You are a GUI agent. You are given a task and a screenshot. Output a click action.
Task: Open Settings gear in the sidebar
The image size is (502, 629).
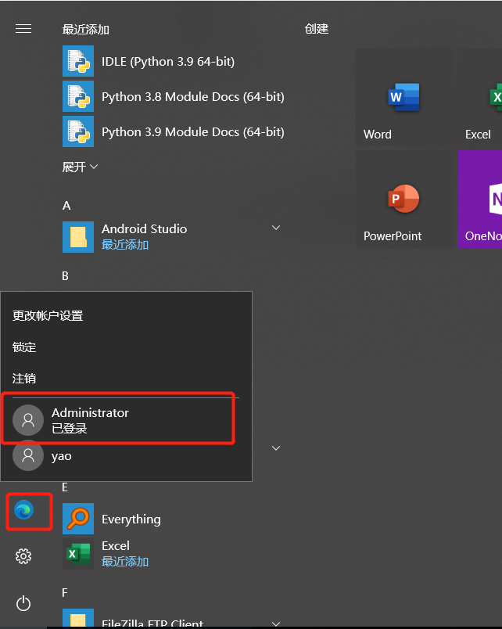click(x=23, y=556)
